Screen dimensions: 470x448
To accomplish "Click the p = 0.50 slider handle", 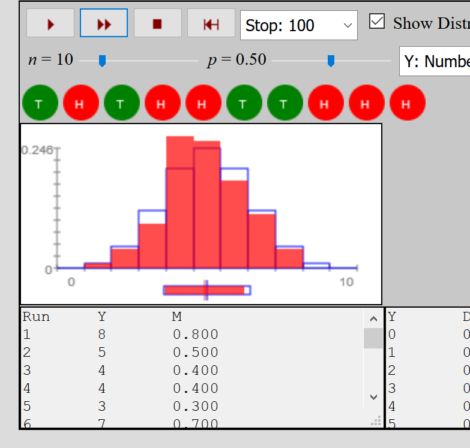I will click(x=331, y=61).
